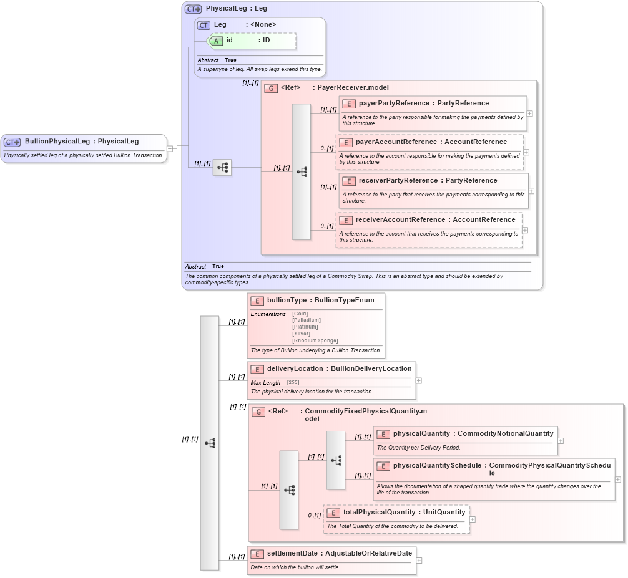This screenshot has height=578, width=628.
Task: Click the E icon of bullionType
Action: pyautogui.click(x=257, y=301)
